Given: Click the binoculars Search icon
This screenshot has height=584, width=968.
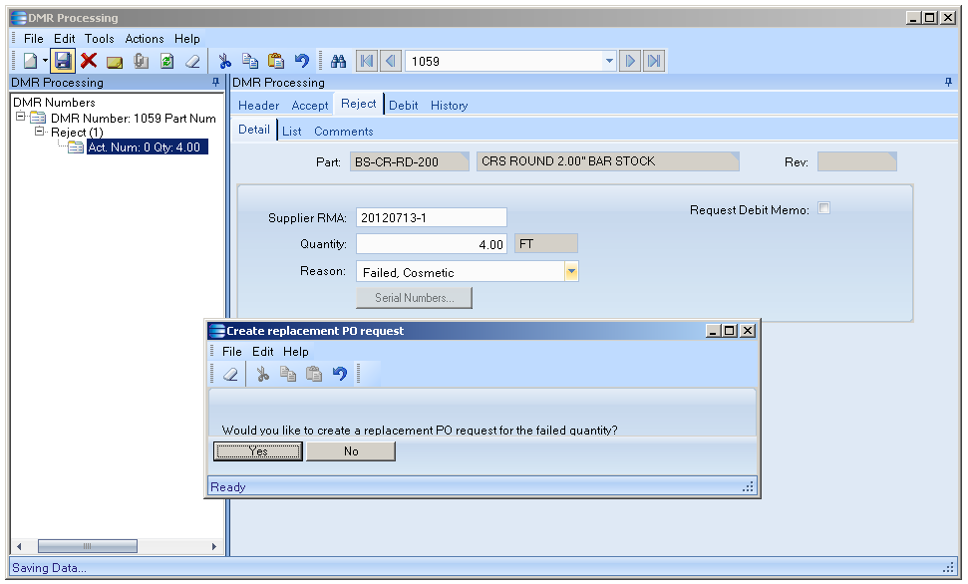Looking at the screenshot, I should point(338,61).
